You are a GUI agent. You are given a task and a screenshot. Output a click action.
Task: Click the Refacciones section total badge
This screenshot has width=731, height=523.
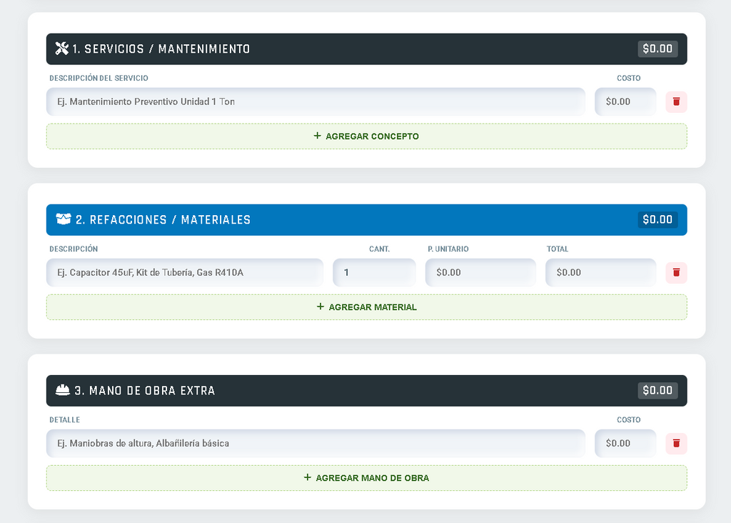pos(657,220)
